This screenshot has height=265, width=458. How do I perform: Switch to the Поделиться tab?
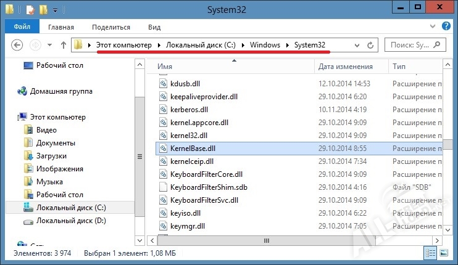pos(111,27)
